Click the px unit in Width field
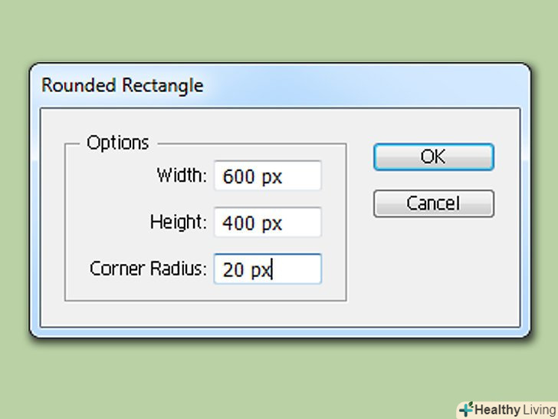Image resolution: width=558 pixels, height=419 pixels. 271,177
